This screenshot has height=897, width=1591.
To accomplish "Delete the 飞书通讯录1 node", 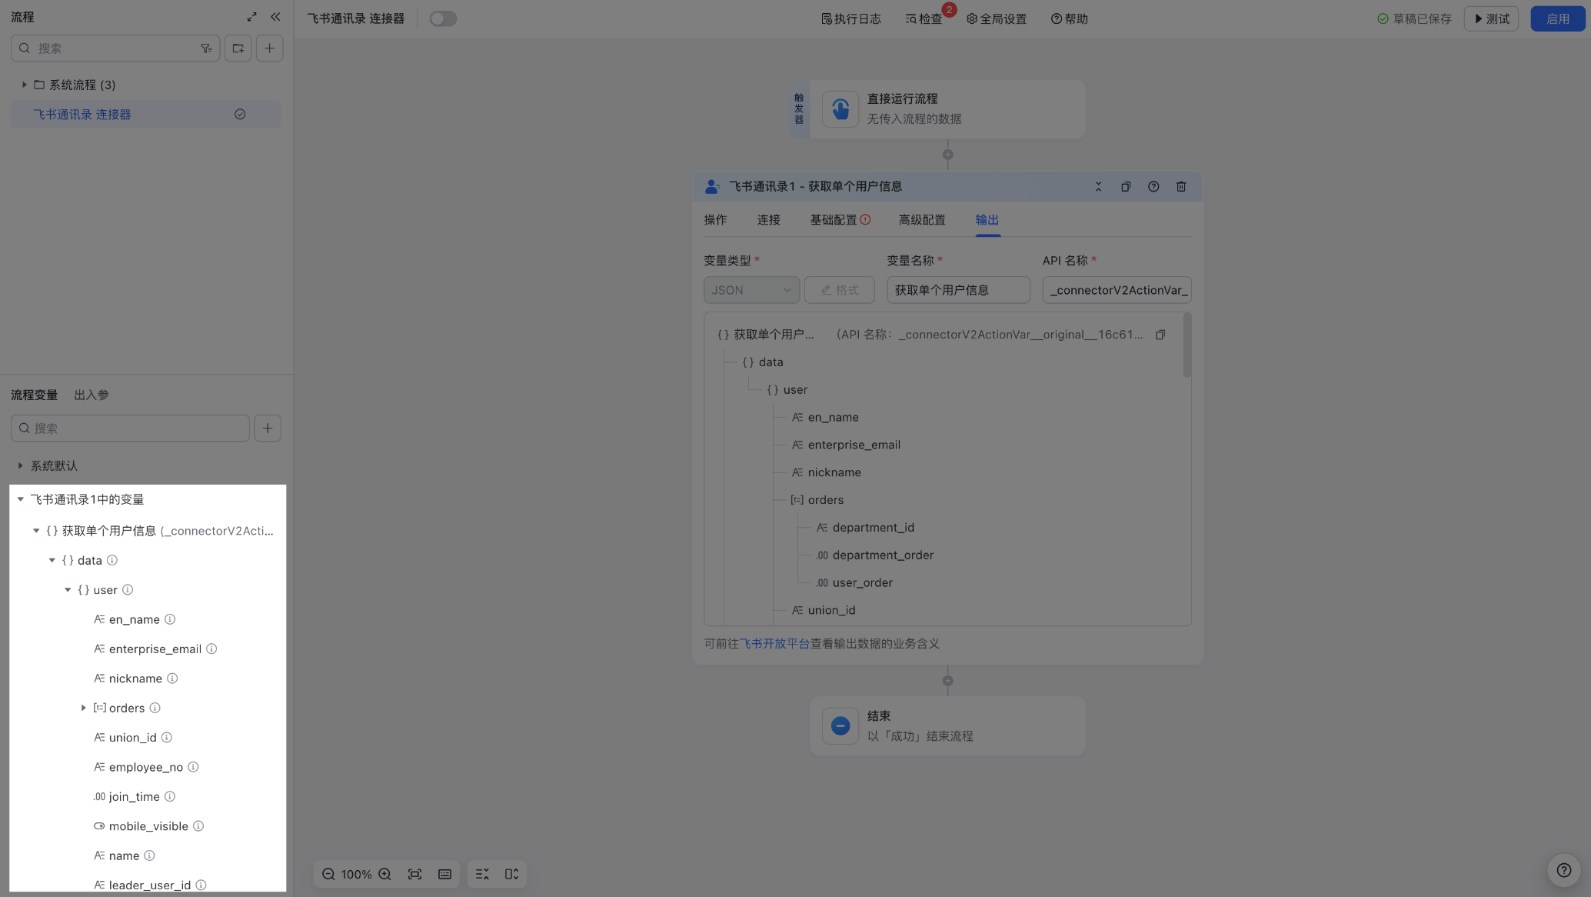I will (1181, 187).
